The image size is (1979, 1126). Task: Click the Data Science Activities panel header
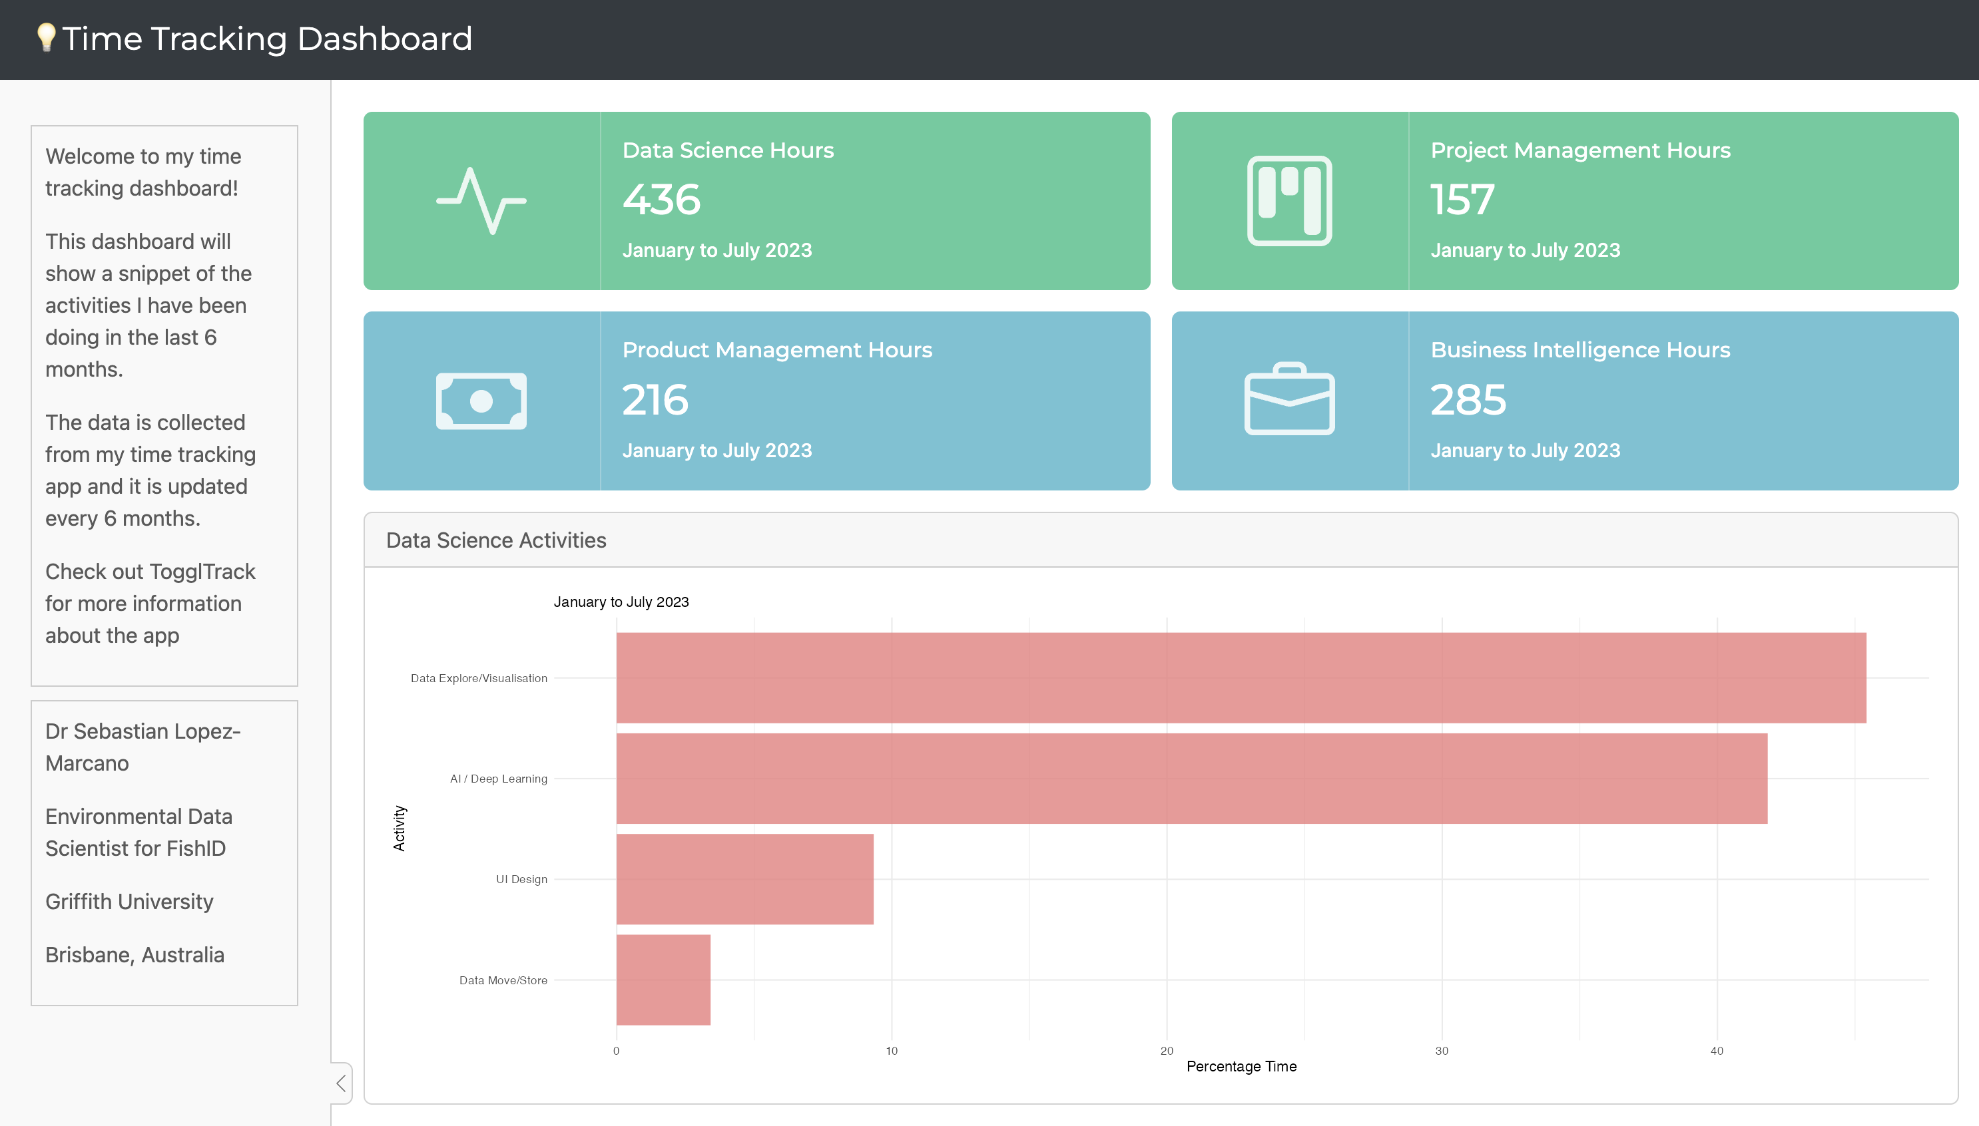click(496, 540)
